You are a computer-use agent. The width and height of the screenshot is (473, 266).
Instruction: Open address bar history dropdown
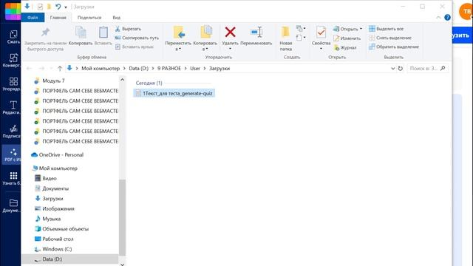click(392, 69)
